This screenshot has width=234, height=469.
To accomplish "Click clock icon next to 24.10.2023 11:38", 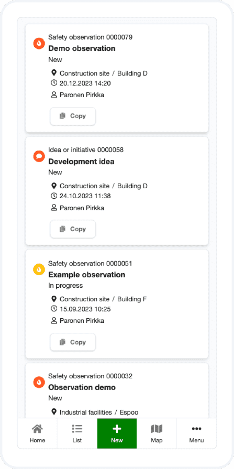I will [x=54, y=196].
